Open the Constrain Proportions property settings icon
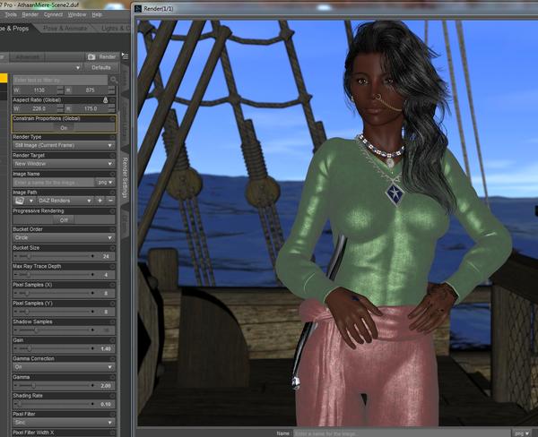538x437 pixels. pyautogui.click(x=112, y=118)
